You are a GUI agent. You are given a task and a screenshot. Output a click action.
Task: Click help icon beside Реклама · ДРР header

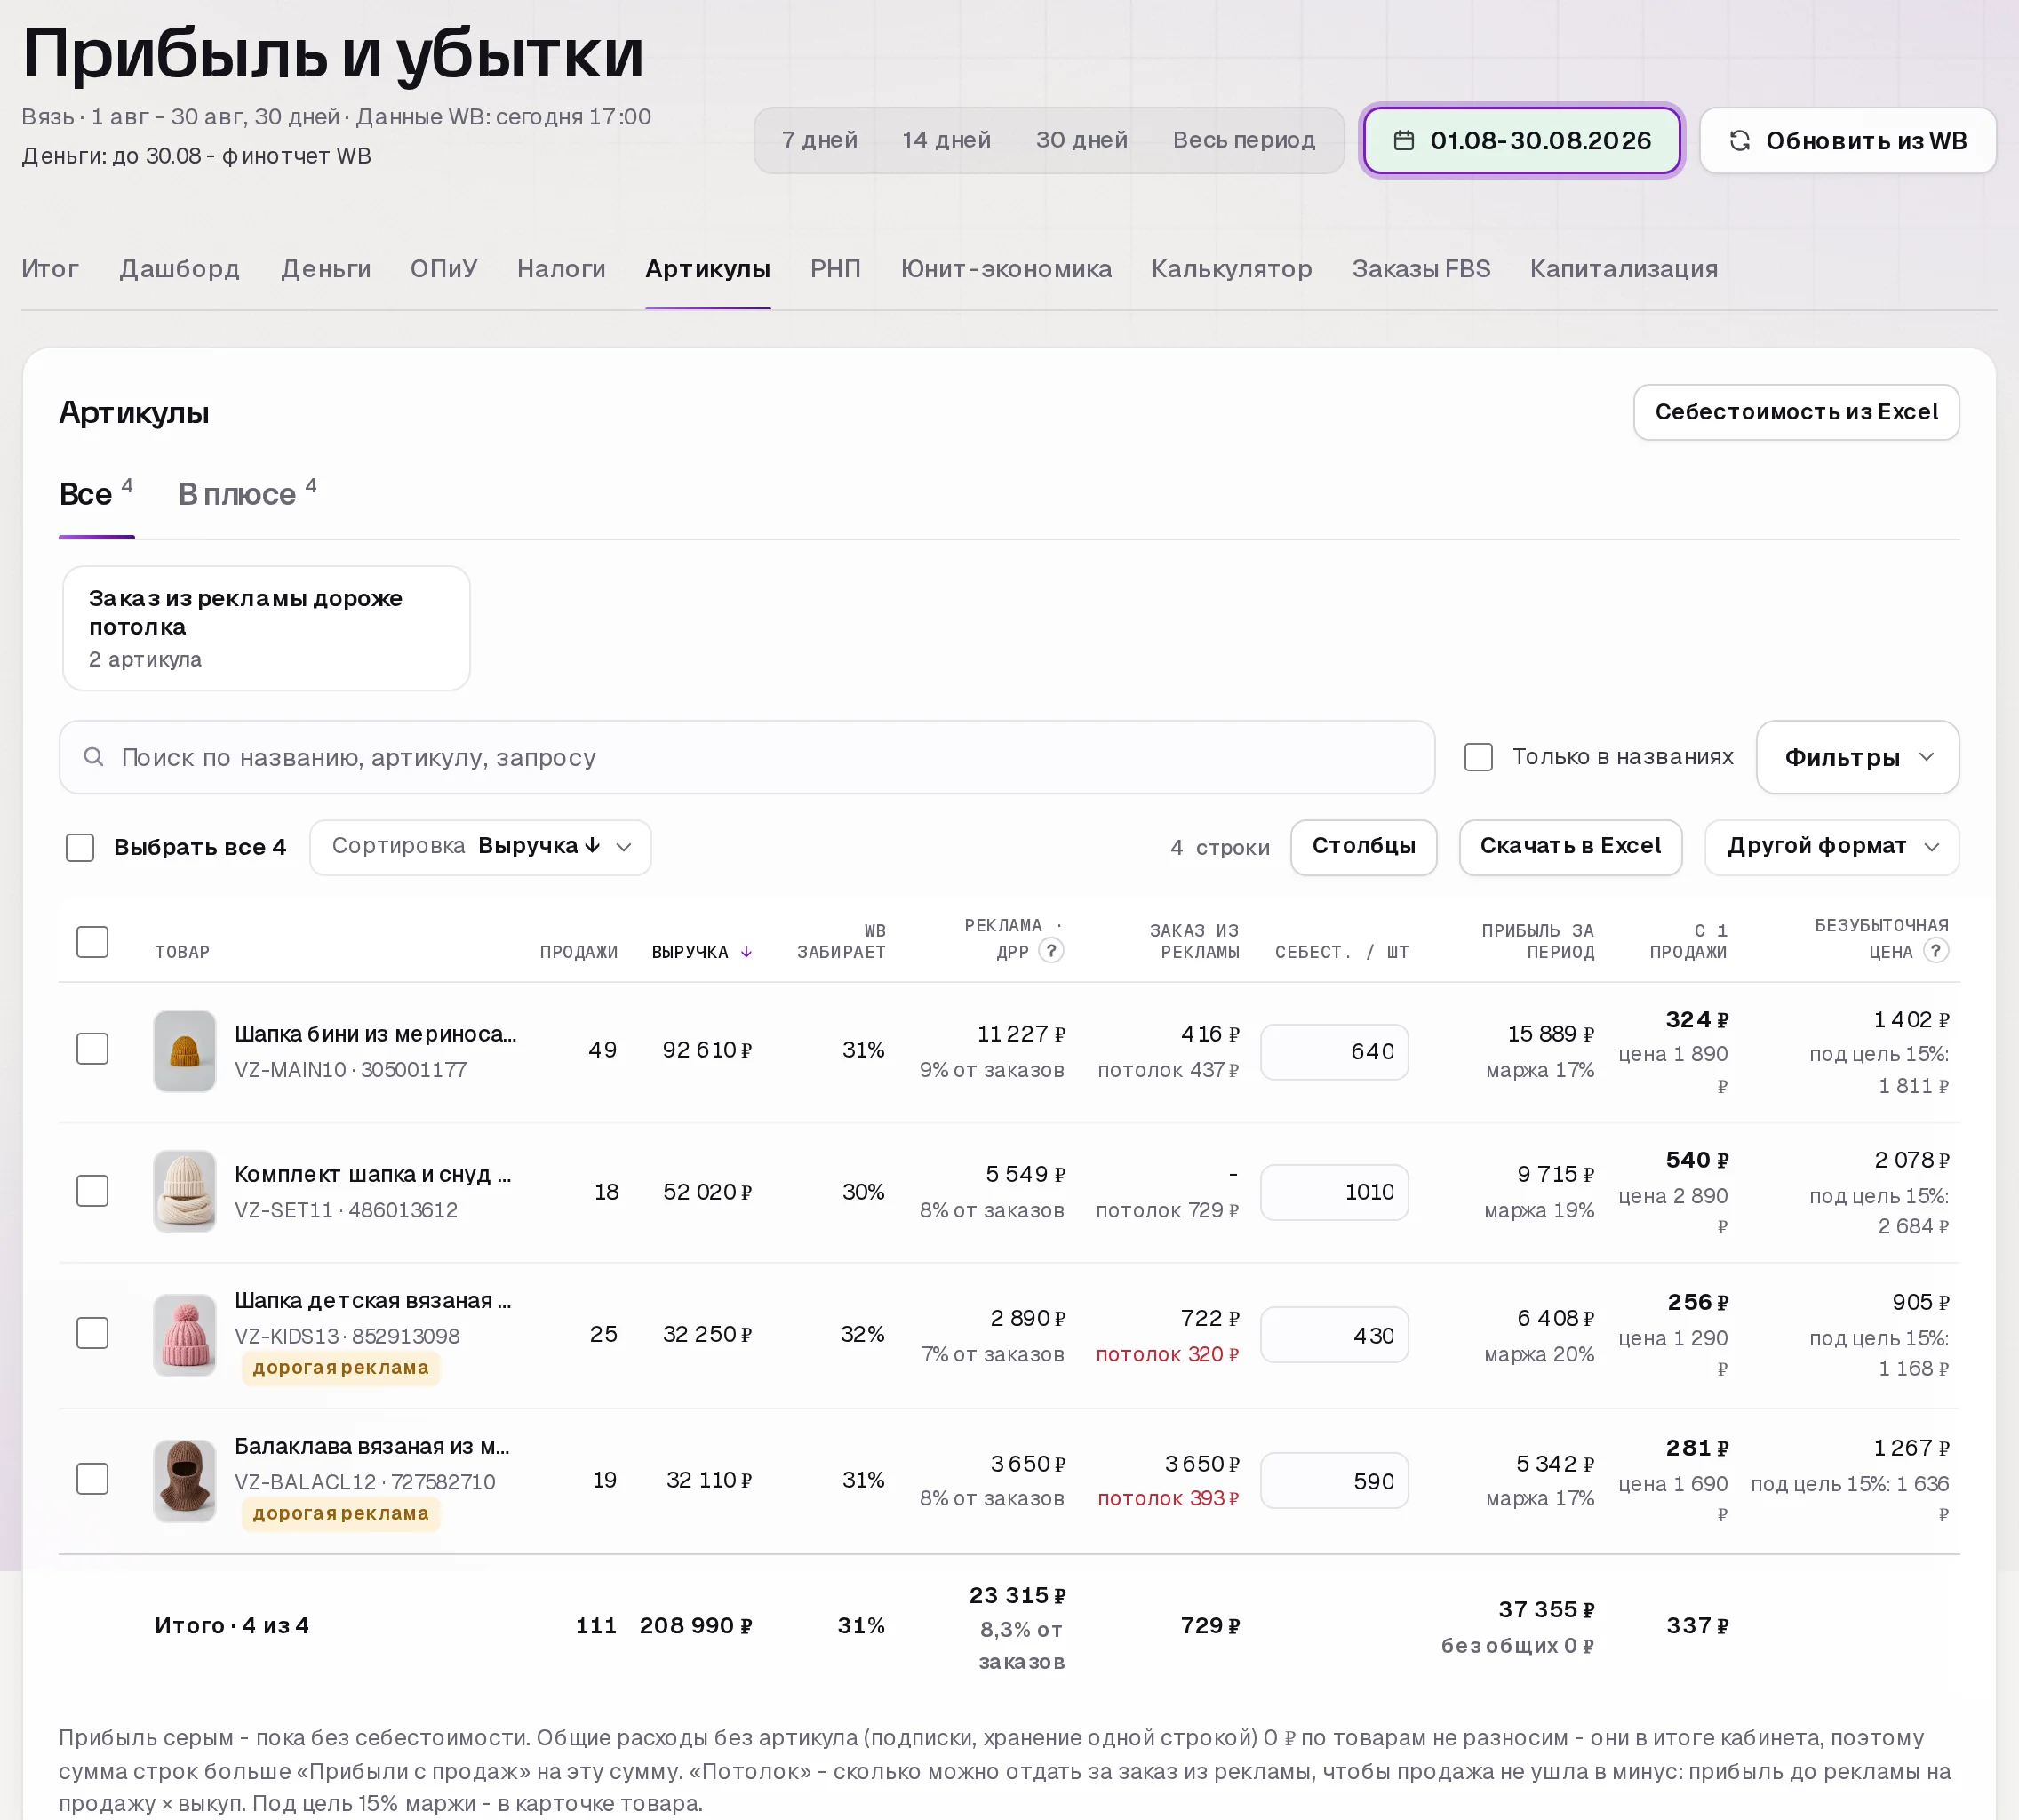tap(1050, 950)
